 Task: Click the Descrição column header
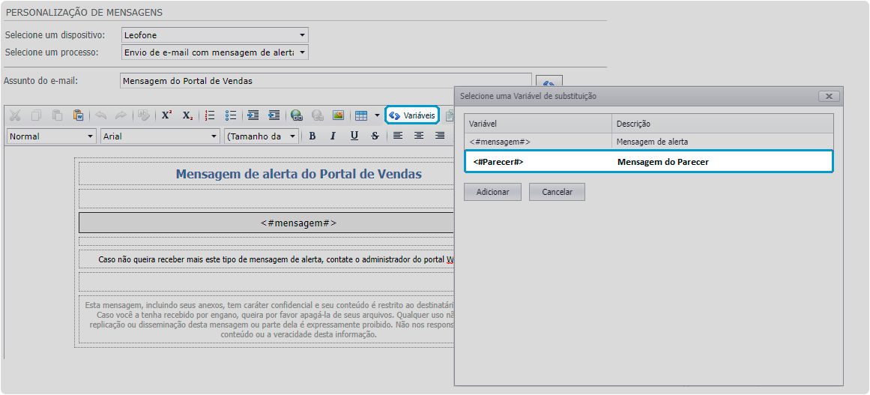point(722,124)
